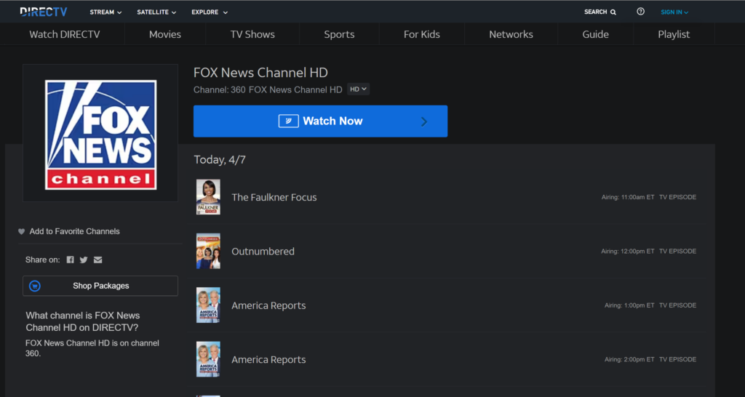Go to the Movies tab
Viewport: 745px width, 397px height.
point(165,34)
